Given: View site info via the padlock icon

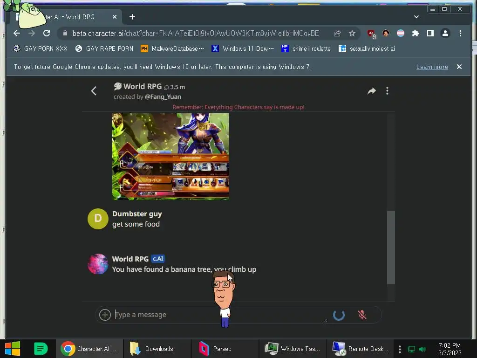Looking at the screenshot, I should pyautogui.click(x=65, y=33).
